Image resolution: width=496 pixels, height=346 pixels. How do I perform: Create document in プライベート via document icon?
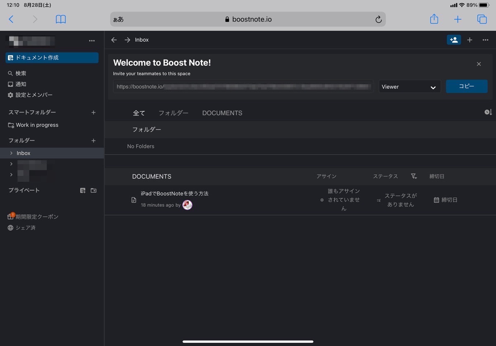(83, 190)
